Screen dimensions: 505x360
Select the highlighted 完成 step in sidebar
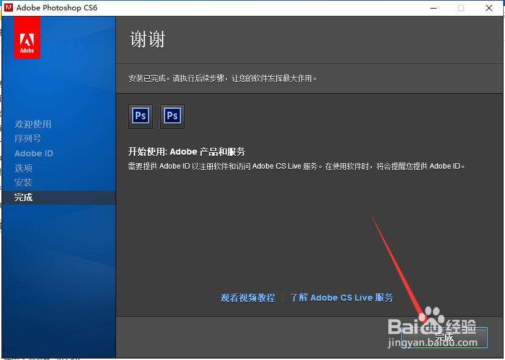(x=59, y=197)
